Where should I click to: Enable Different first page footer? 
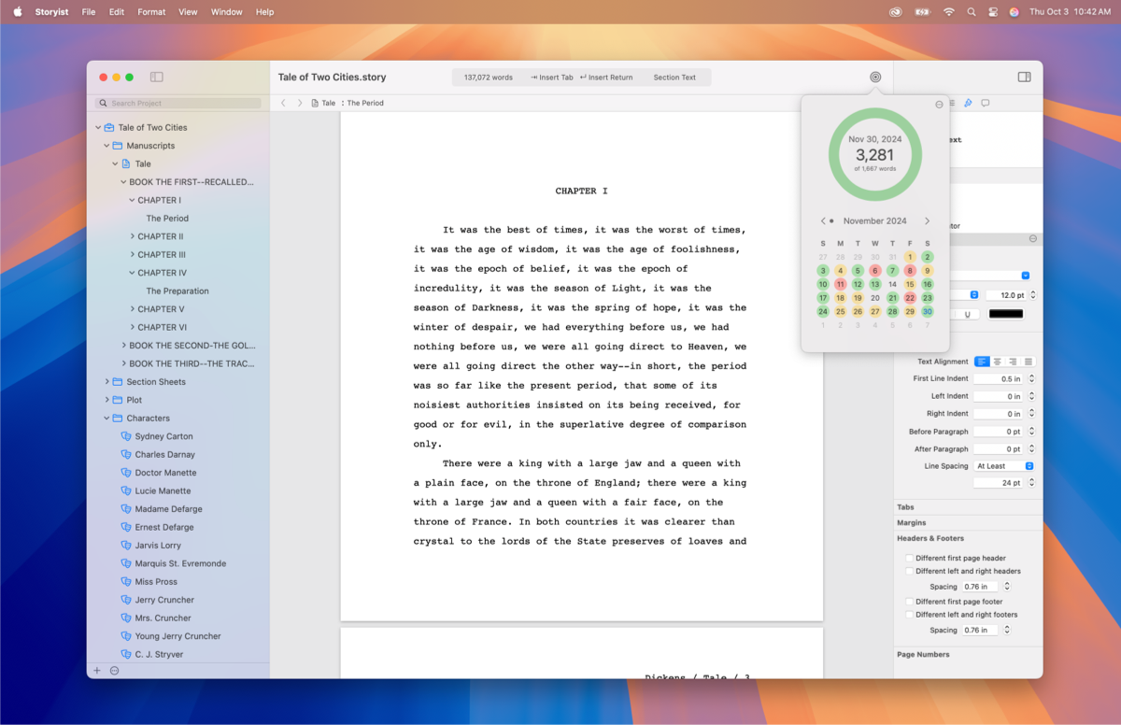coord(909,602)
